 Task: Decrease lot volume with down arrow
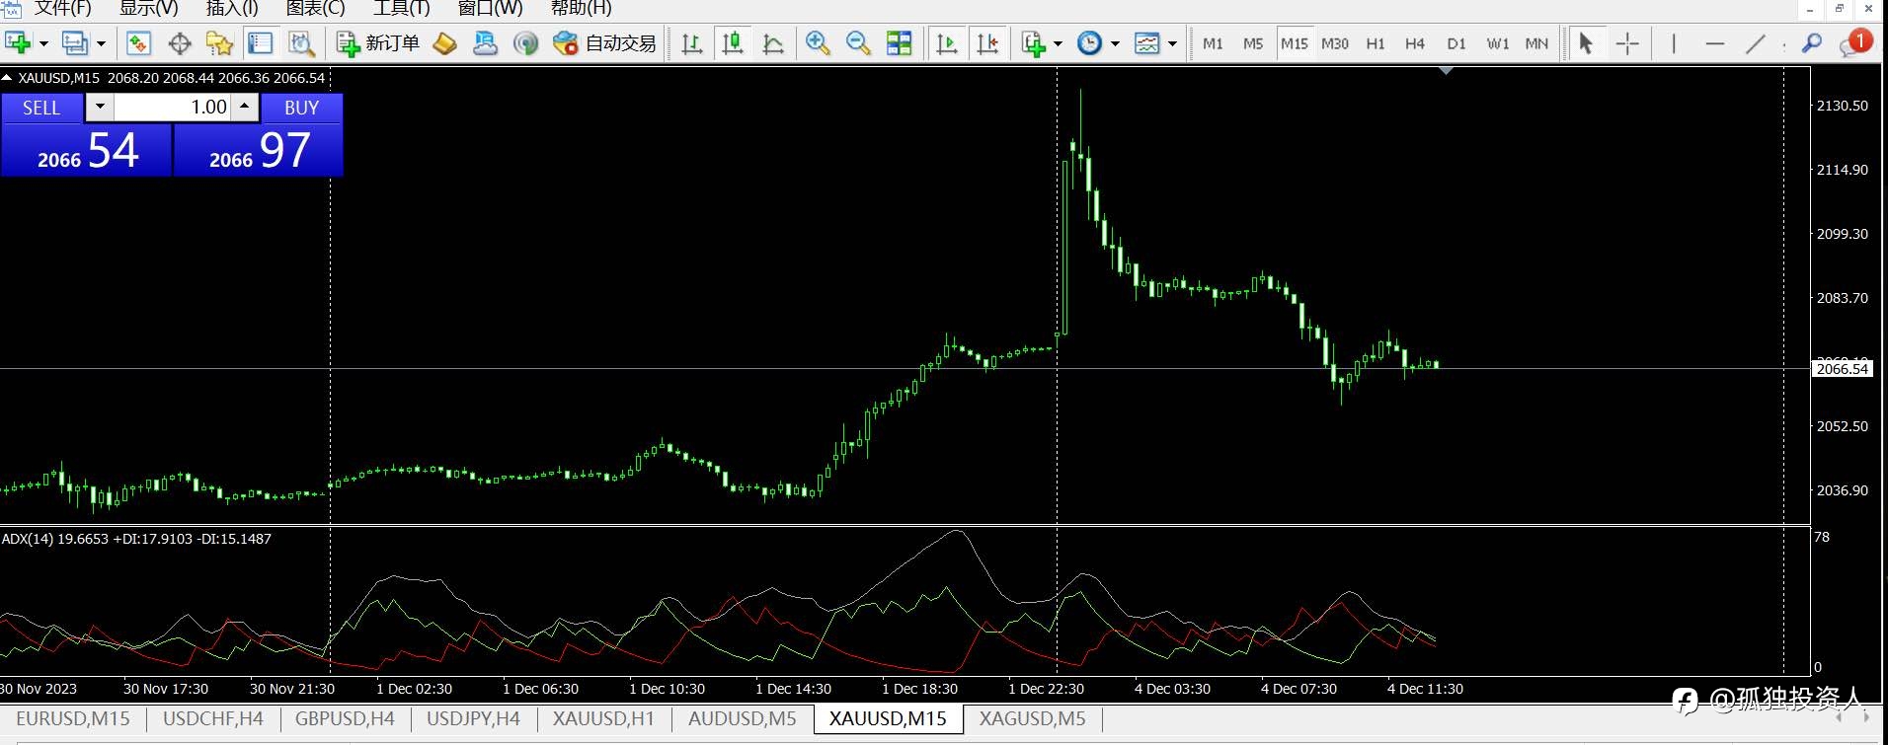pyautogui.click(x=100, y=107)
